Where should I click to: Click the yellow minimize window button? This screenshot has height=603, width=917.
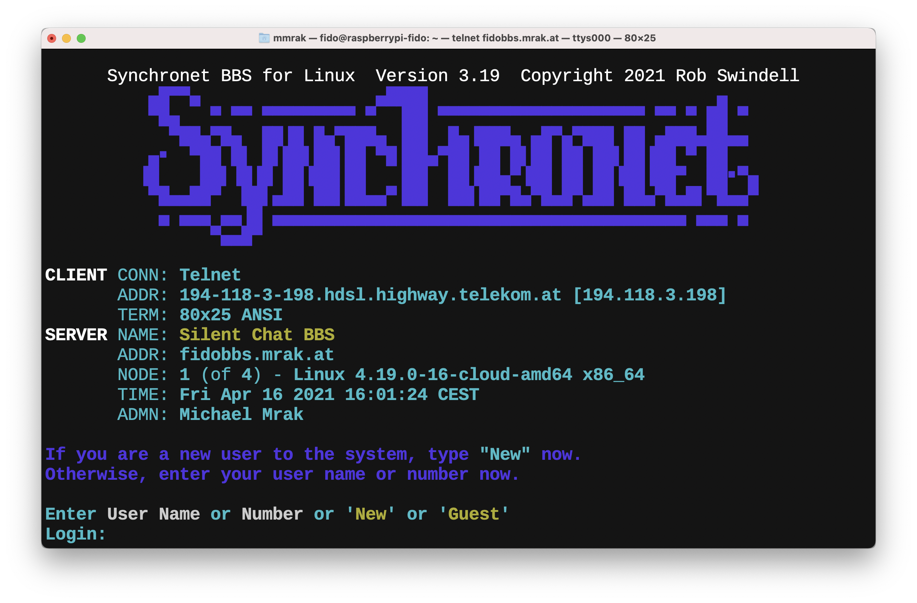pyautogui.click(x=66, y=38)
